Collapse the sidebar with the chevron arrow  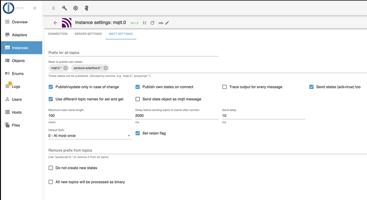35,8
